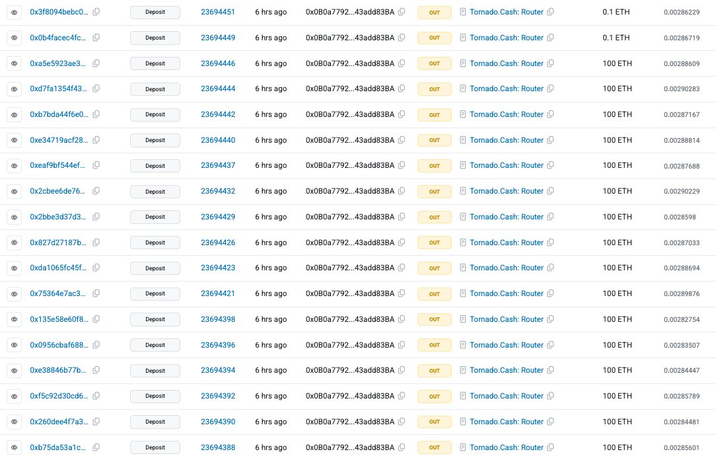716x460 pixels.
Task: Click Deposit method button for 0x827d27187b
Action: point(155,243)
